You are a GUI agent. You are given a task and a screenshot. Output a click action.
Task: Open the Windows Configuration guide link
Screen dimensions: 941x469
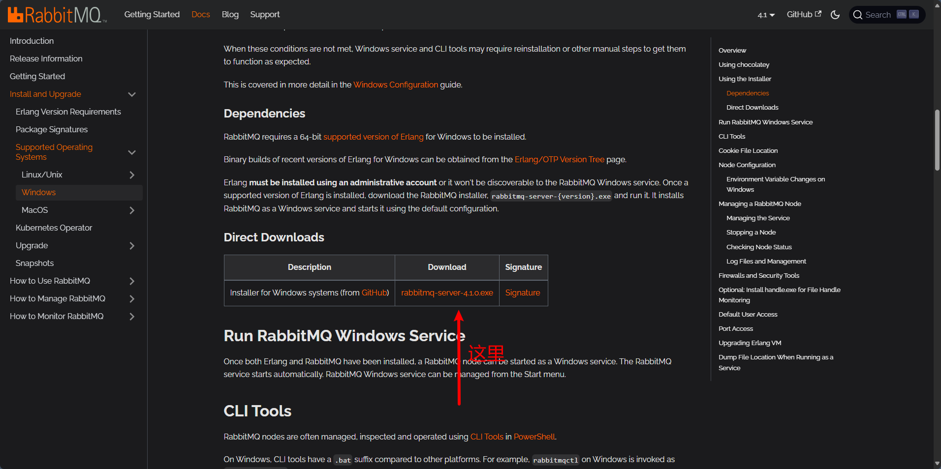coord(396,85)
